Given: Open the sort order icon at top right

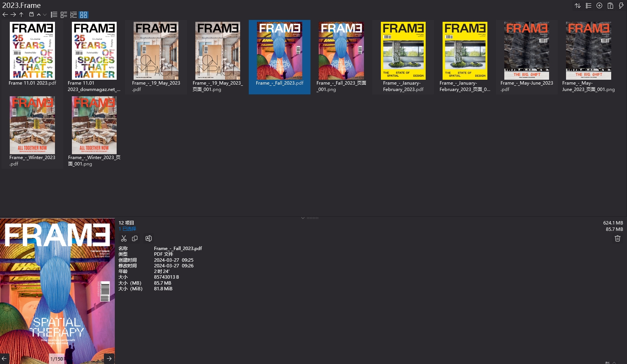Looking at the screenshot, I should [x=578, y=6].
